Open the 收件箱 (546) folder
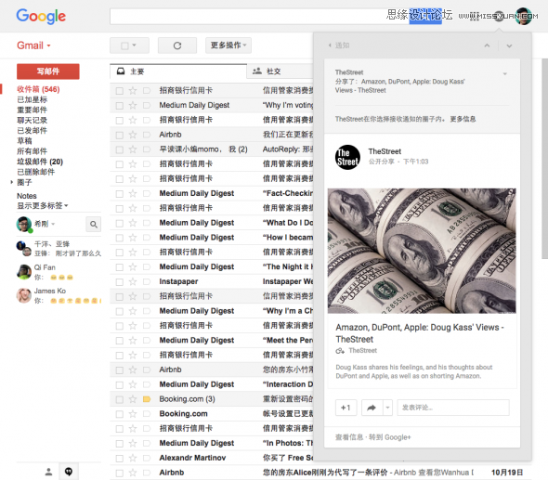The width and height of the screenshot is (548, 480). click(x=38, y=89)
